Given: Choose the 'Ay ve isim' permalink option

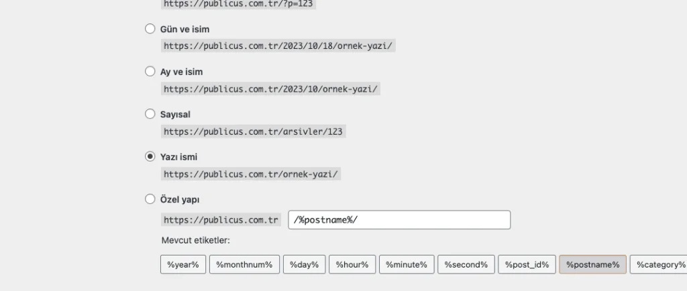Looking at the screenshot, I should click(150, 72).
